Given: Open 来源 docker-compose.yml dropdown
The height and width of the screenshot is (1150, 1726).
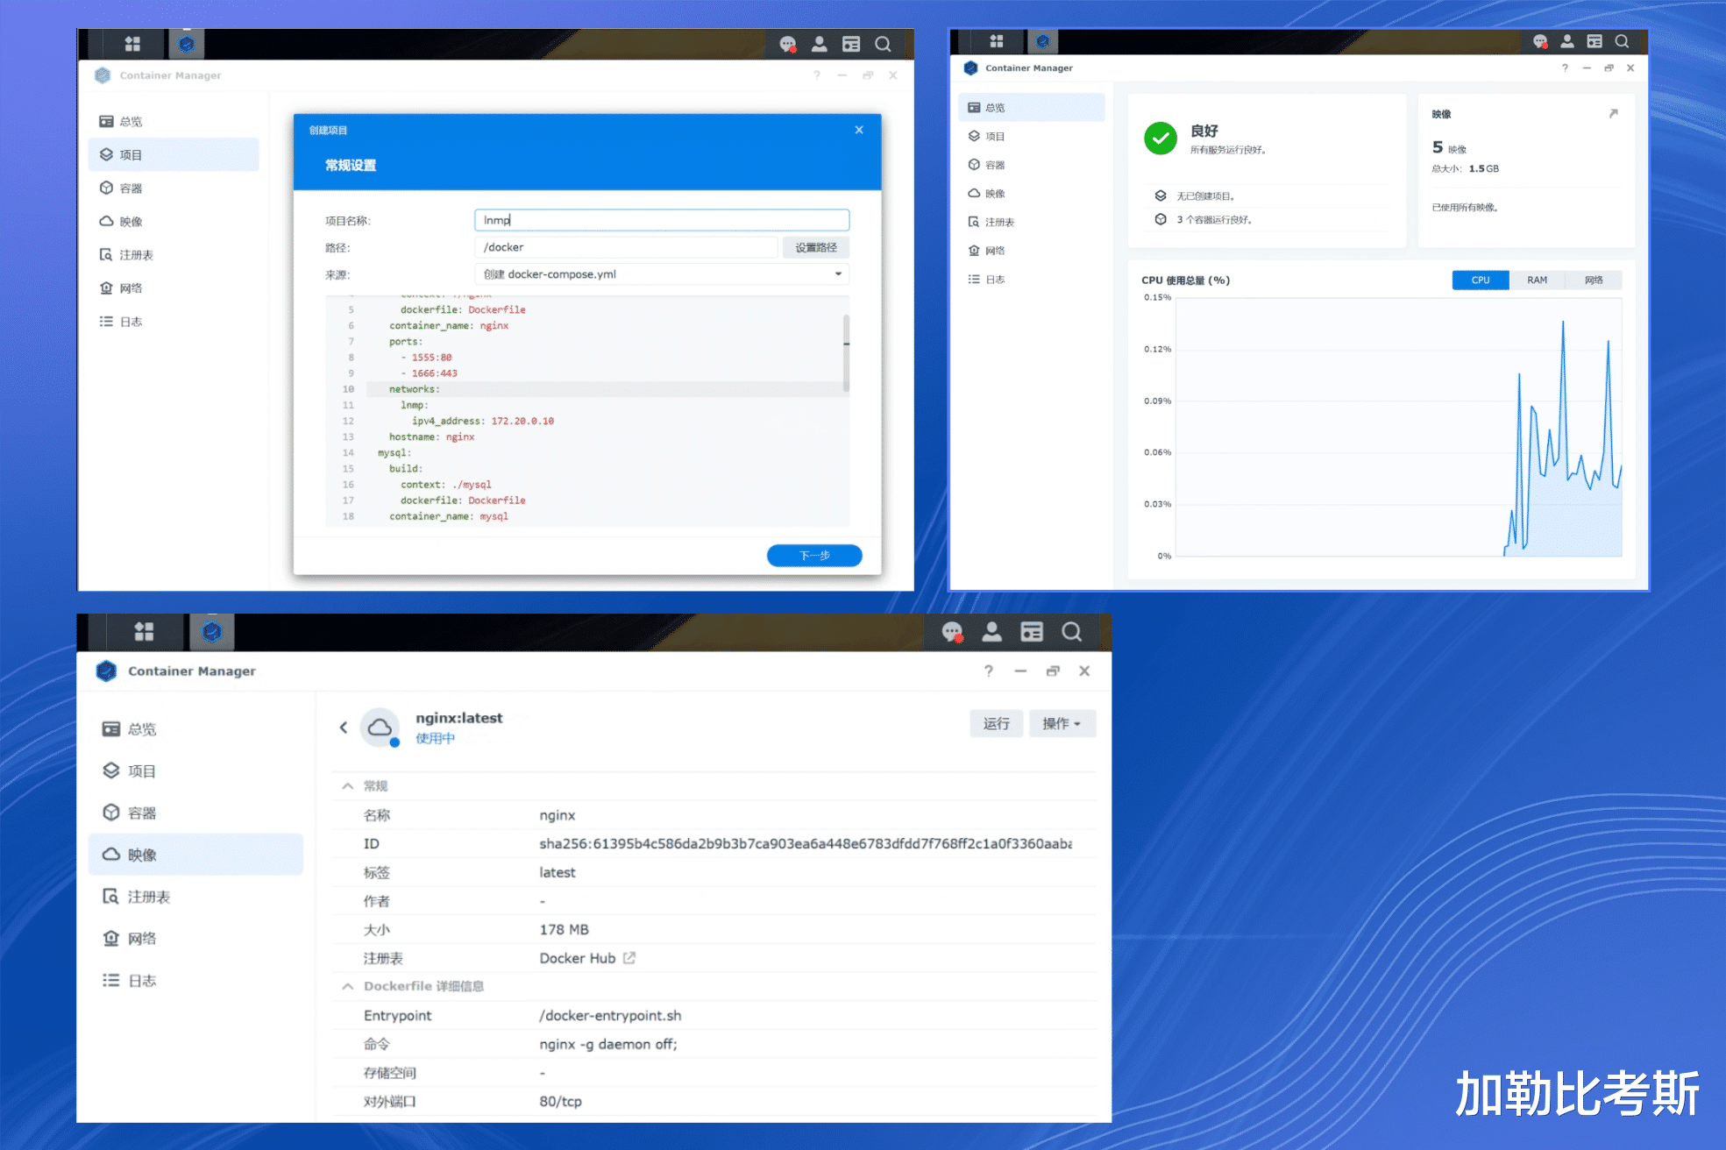Looking at the screenshot, I should coord(662,274).
